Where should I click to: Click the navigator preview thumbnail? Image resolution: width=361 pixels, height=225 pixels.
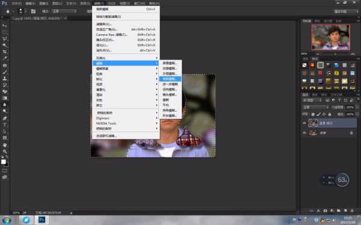coord(330,37)
